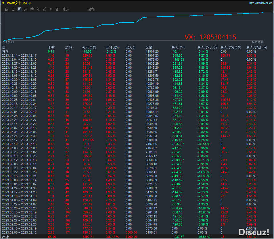
Task: Select week row 2023.07.10 ~ 2023.07.16
Action: coord(19,144)
